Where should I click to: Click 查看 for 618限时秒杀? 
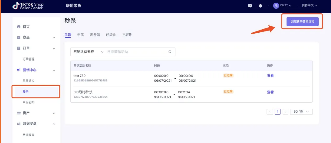coord(270,92)
